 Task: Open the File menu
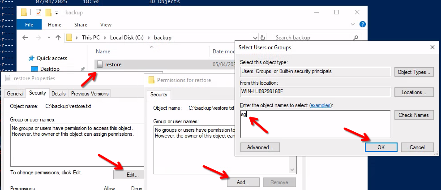click(x=29, y=25)
